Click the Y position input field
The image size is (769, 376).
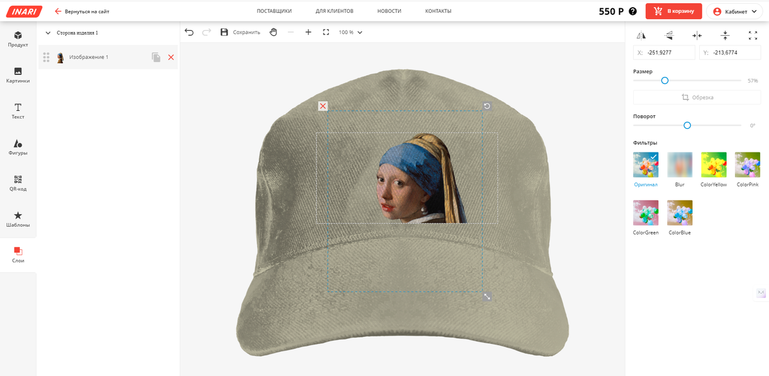pyautogui.click(x=730, y=53)
